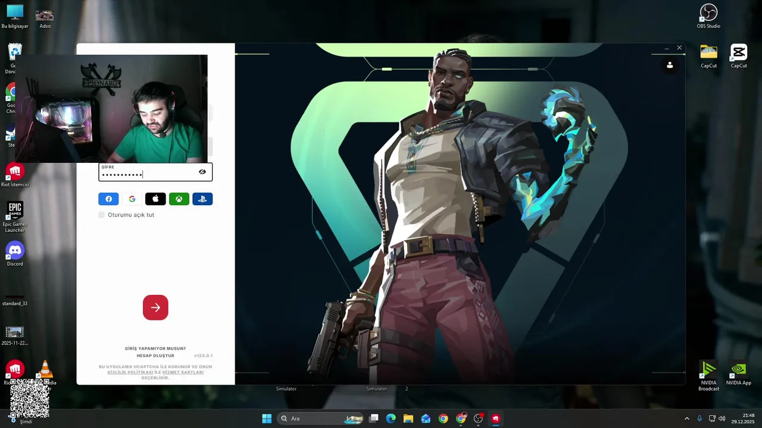Open the volume speaker tray icon
762x428 pixels.
click(722, 418)
